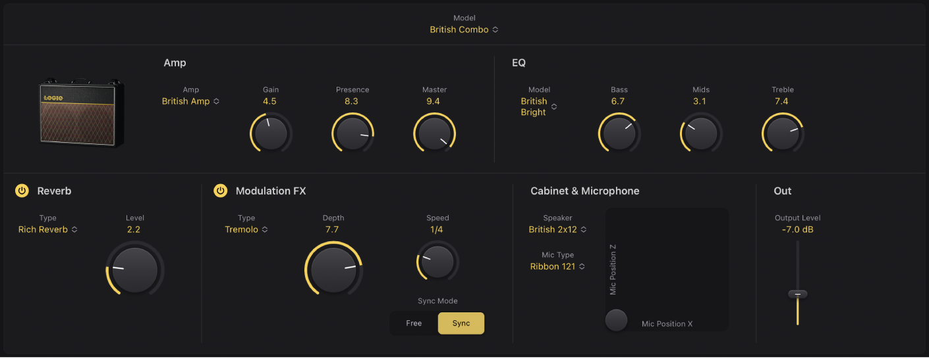Click the Mids knob
This screenshot has width=929, height=359.
click(700, 133)
